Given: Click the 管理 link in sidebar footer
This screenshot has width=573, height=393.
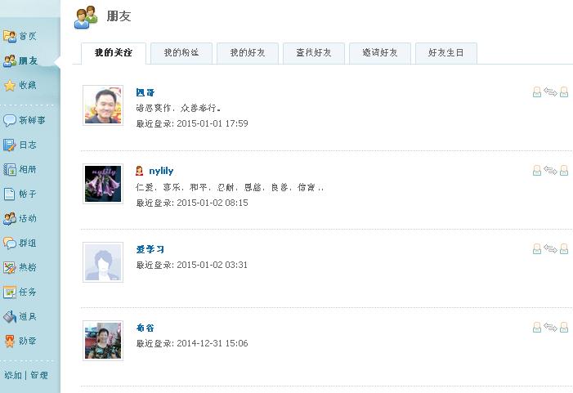Looking at the screenshot, I should click(x=39, y=375).
